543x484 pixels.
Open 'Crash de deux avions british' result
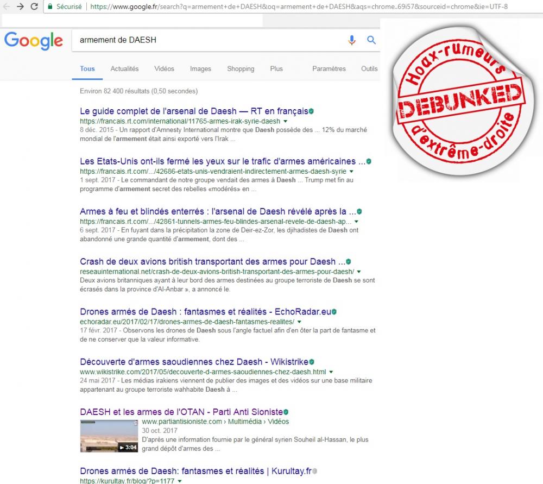tap(213, 262)
